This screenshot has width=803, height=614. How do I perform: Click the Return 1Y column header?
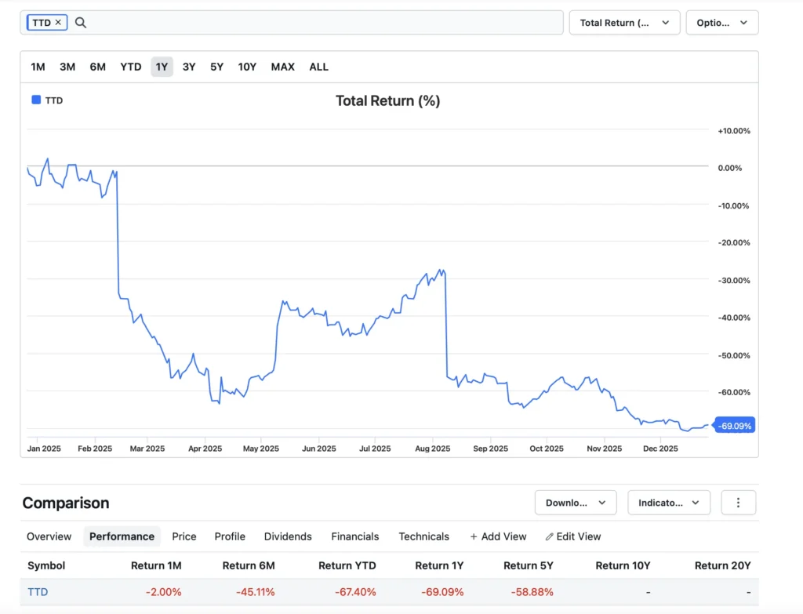point(439,565)
